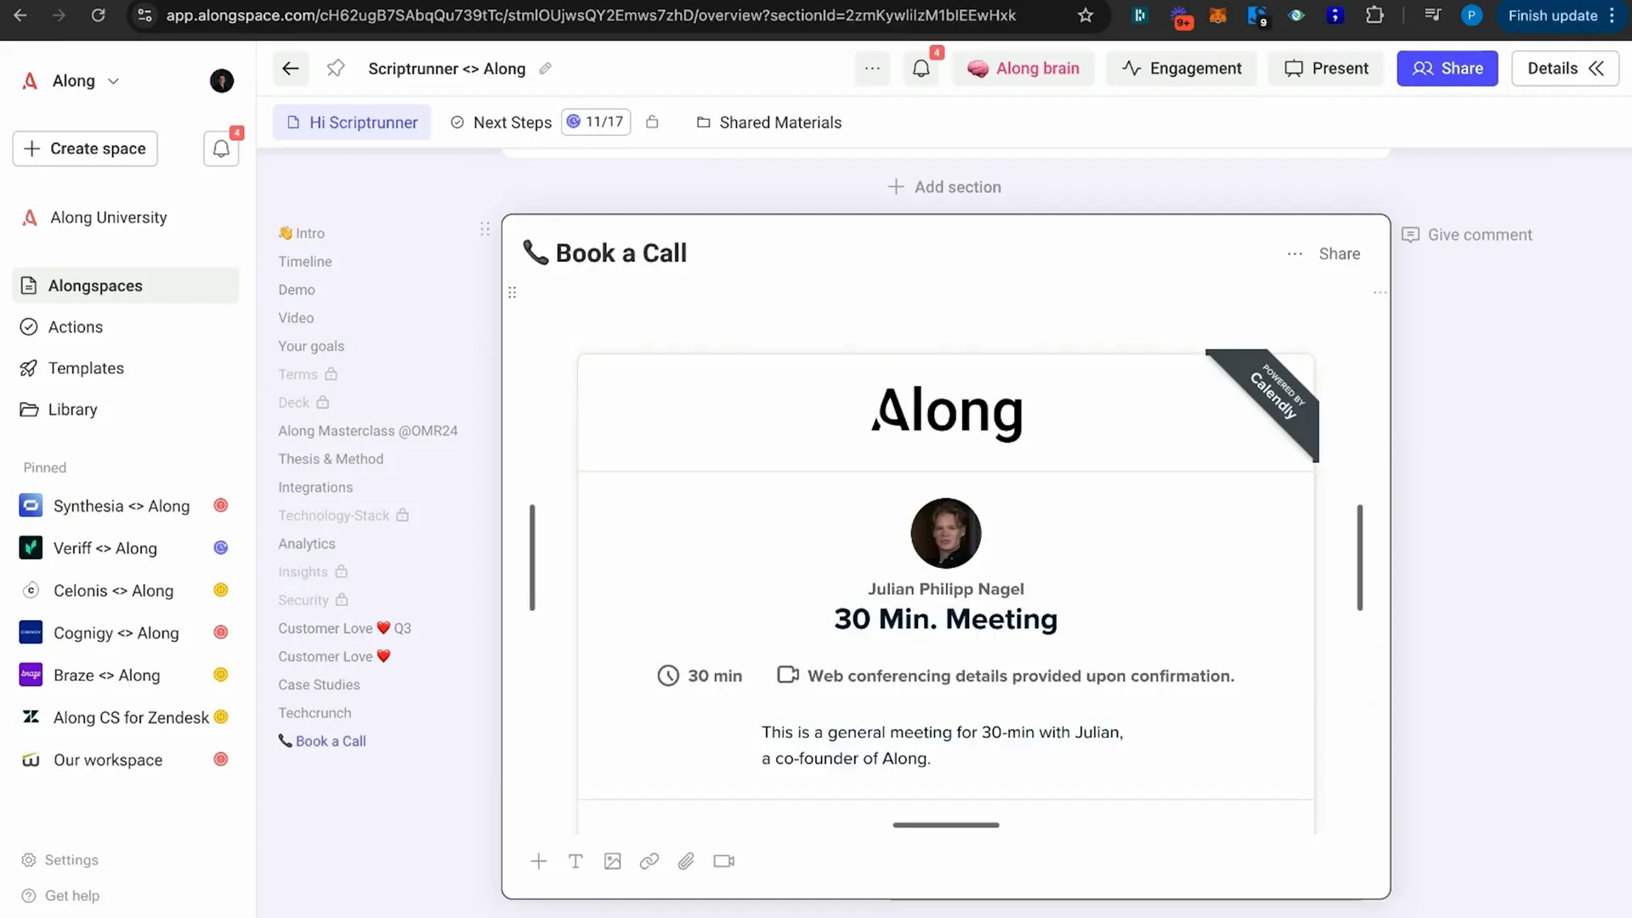Collapse the Details panel
The image size is (1632, 918).
click(x=1565, y=69)
